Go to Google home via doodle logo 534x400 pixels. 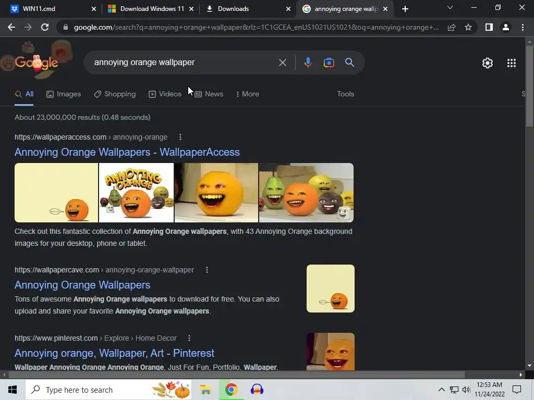pyautogui.click(x=37, y=61)
